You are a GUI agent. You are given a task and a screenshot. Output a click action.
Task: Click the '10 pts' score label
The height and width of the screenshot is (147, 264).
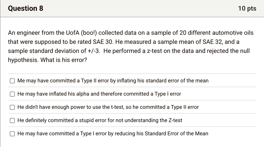point(247,8)
